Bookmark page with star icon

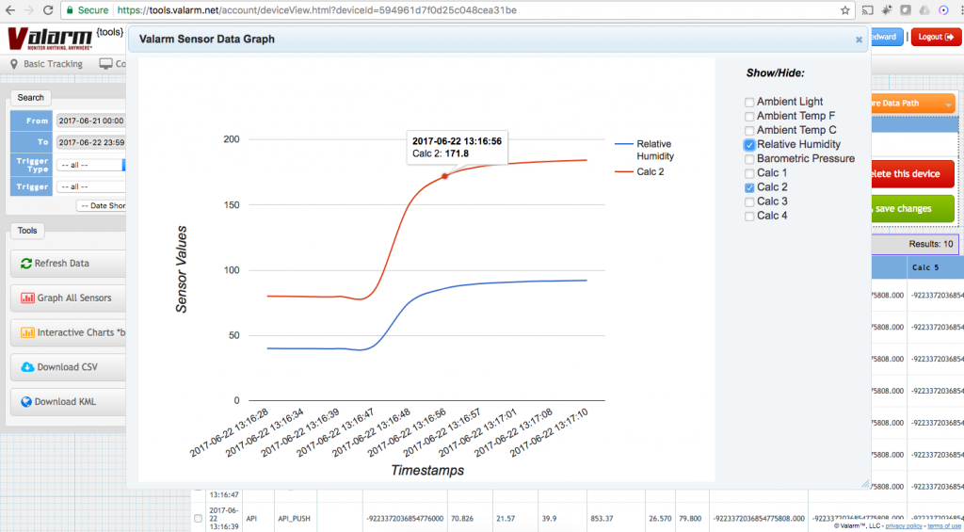[x=844, y=10]
